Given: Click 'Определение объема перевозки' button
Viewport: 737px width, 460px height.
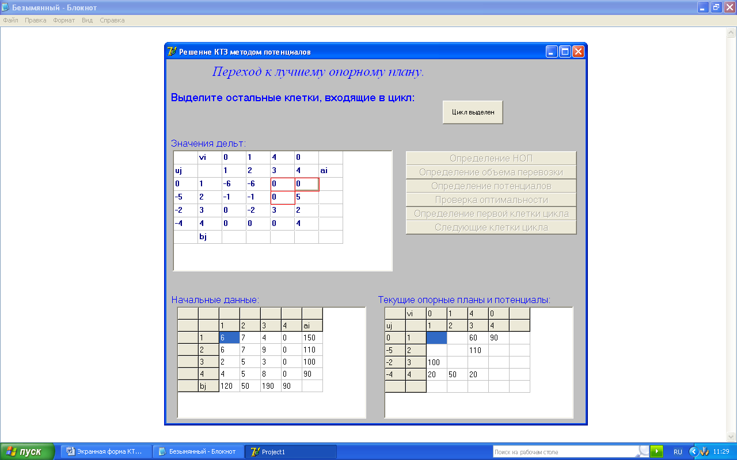Looking at the screenshot, I should click(491, 172).
